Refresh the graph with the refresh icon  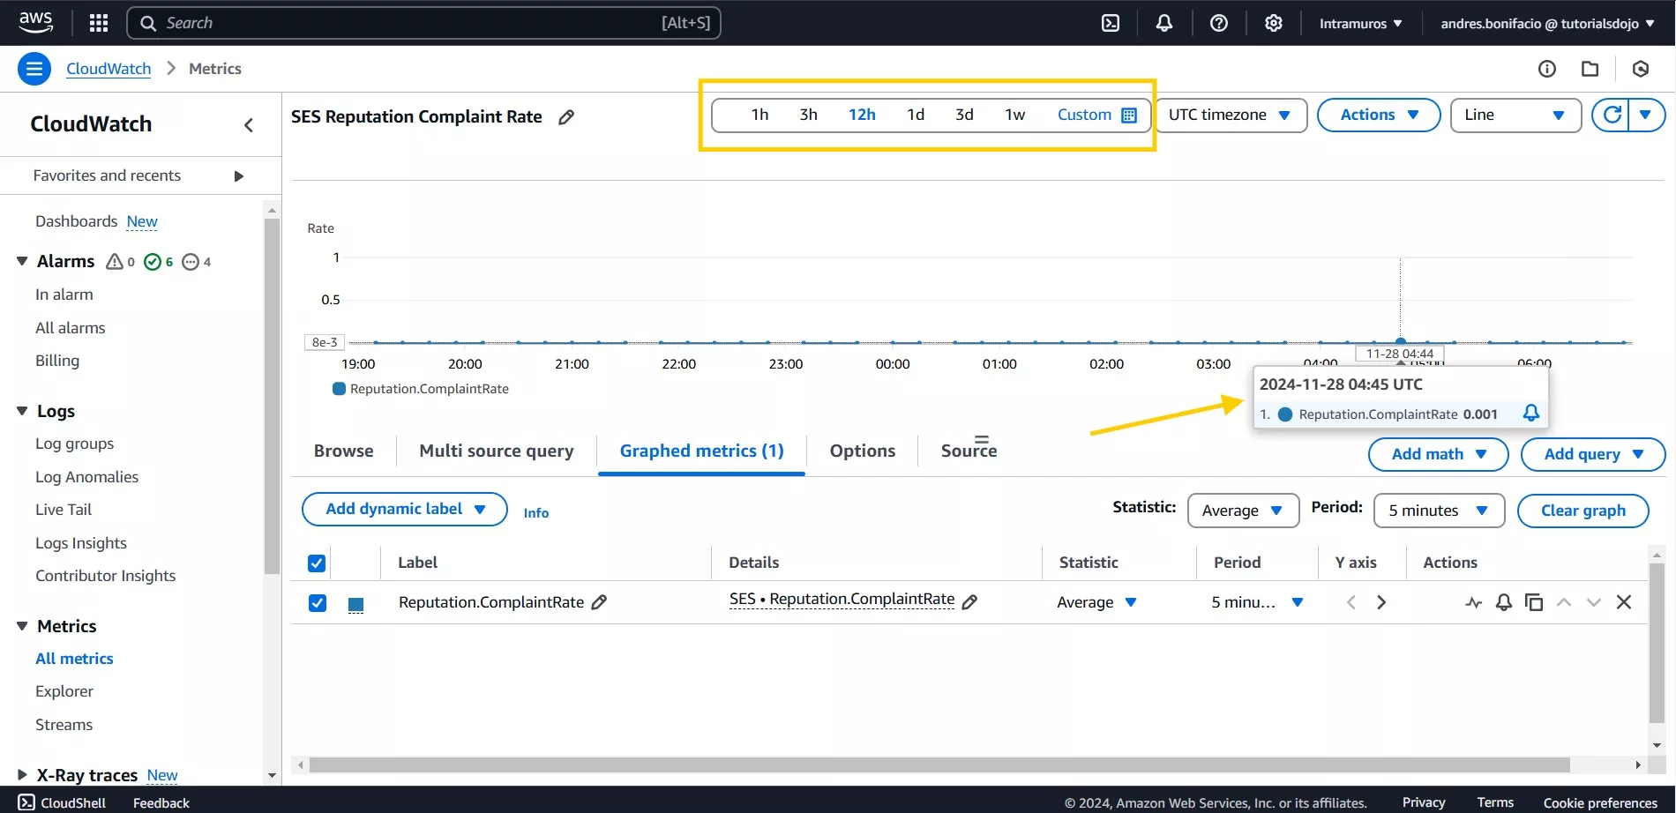pos(1612,115)
